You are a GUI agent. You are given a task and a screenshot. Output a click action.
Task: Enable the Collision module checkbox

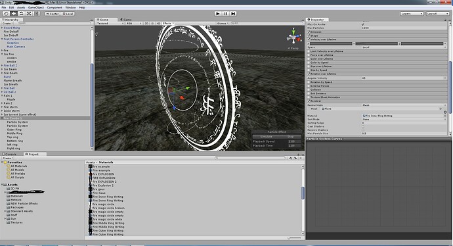tap(309, 89)
